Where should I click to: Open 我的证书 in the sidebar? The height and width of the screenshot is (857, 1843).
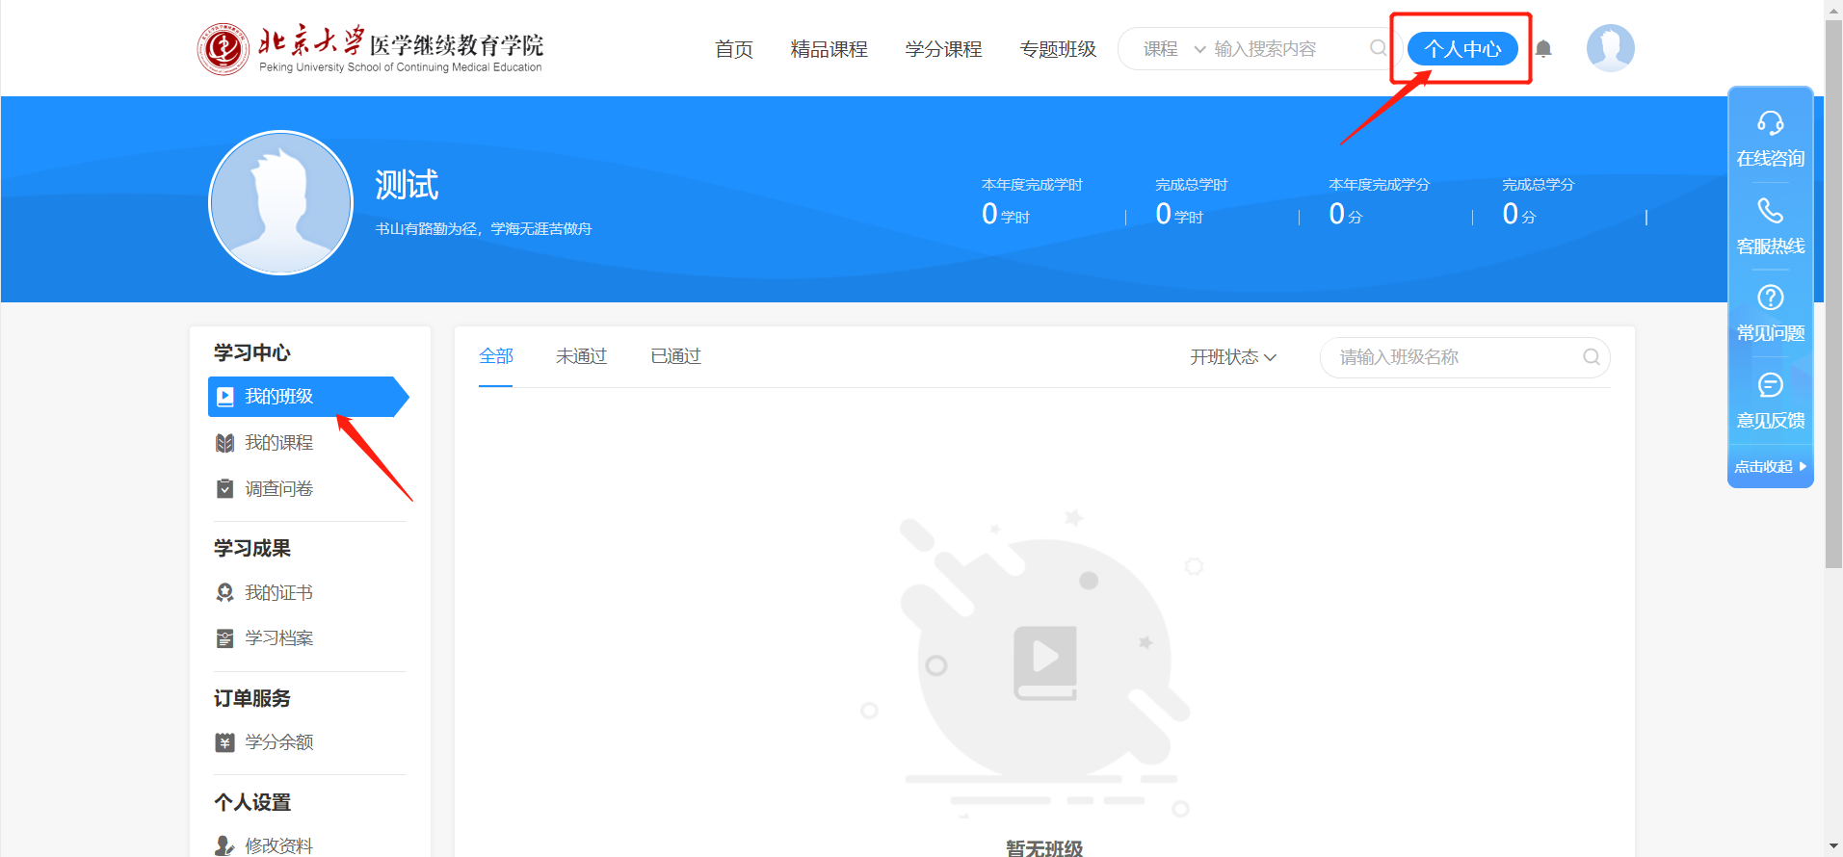point(279,593)
